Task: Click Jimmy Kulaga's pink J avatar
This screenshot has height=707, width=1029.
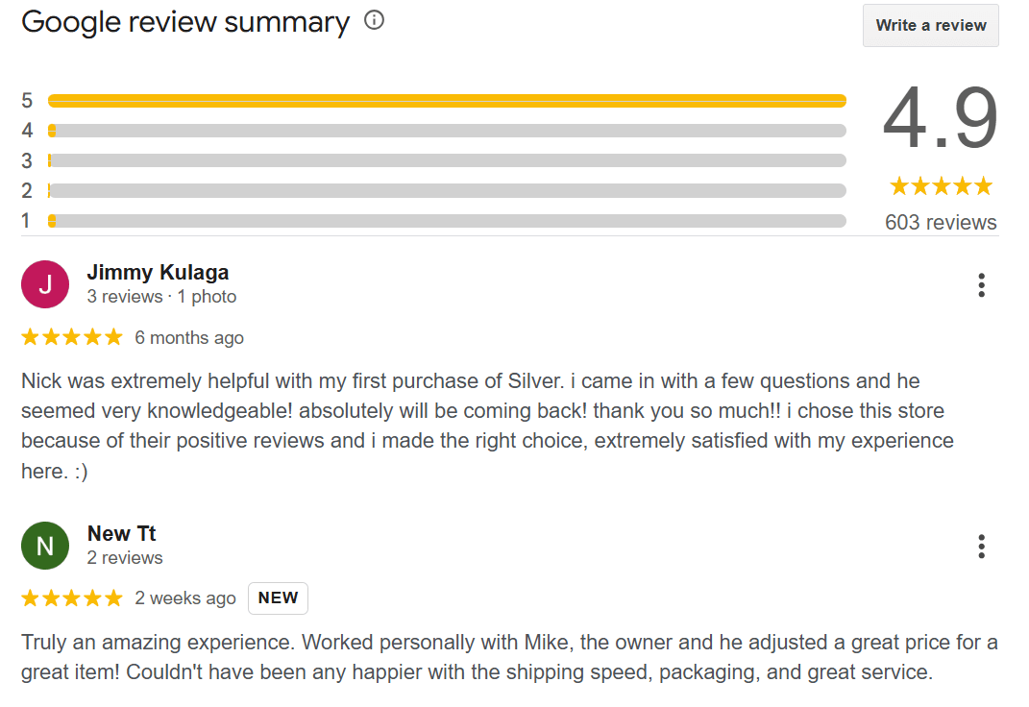Action: click(x=45, y=284)
